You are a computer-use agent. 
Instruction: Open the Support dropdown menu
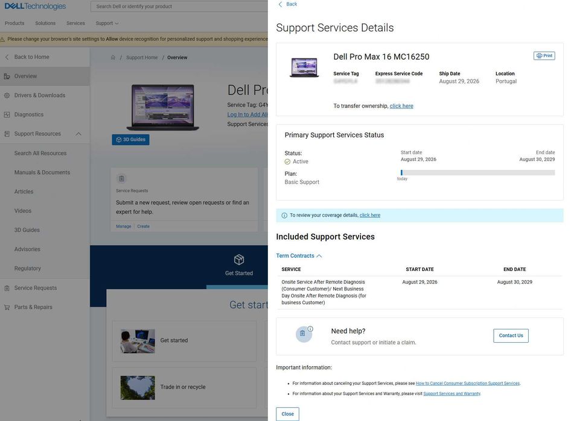pyautogui.click(x=107, y=23)
